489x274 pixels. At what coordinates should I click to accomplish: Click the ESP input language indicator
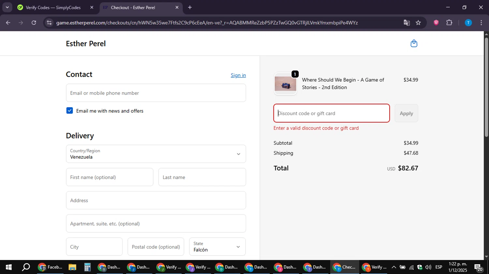point(439,267)
